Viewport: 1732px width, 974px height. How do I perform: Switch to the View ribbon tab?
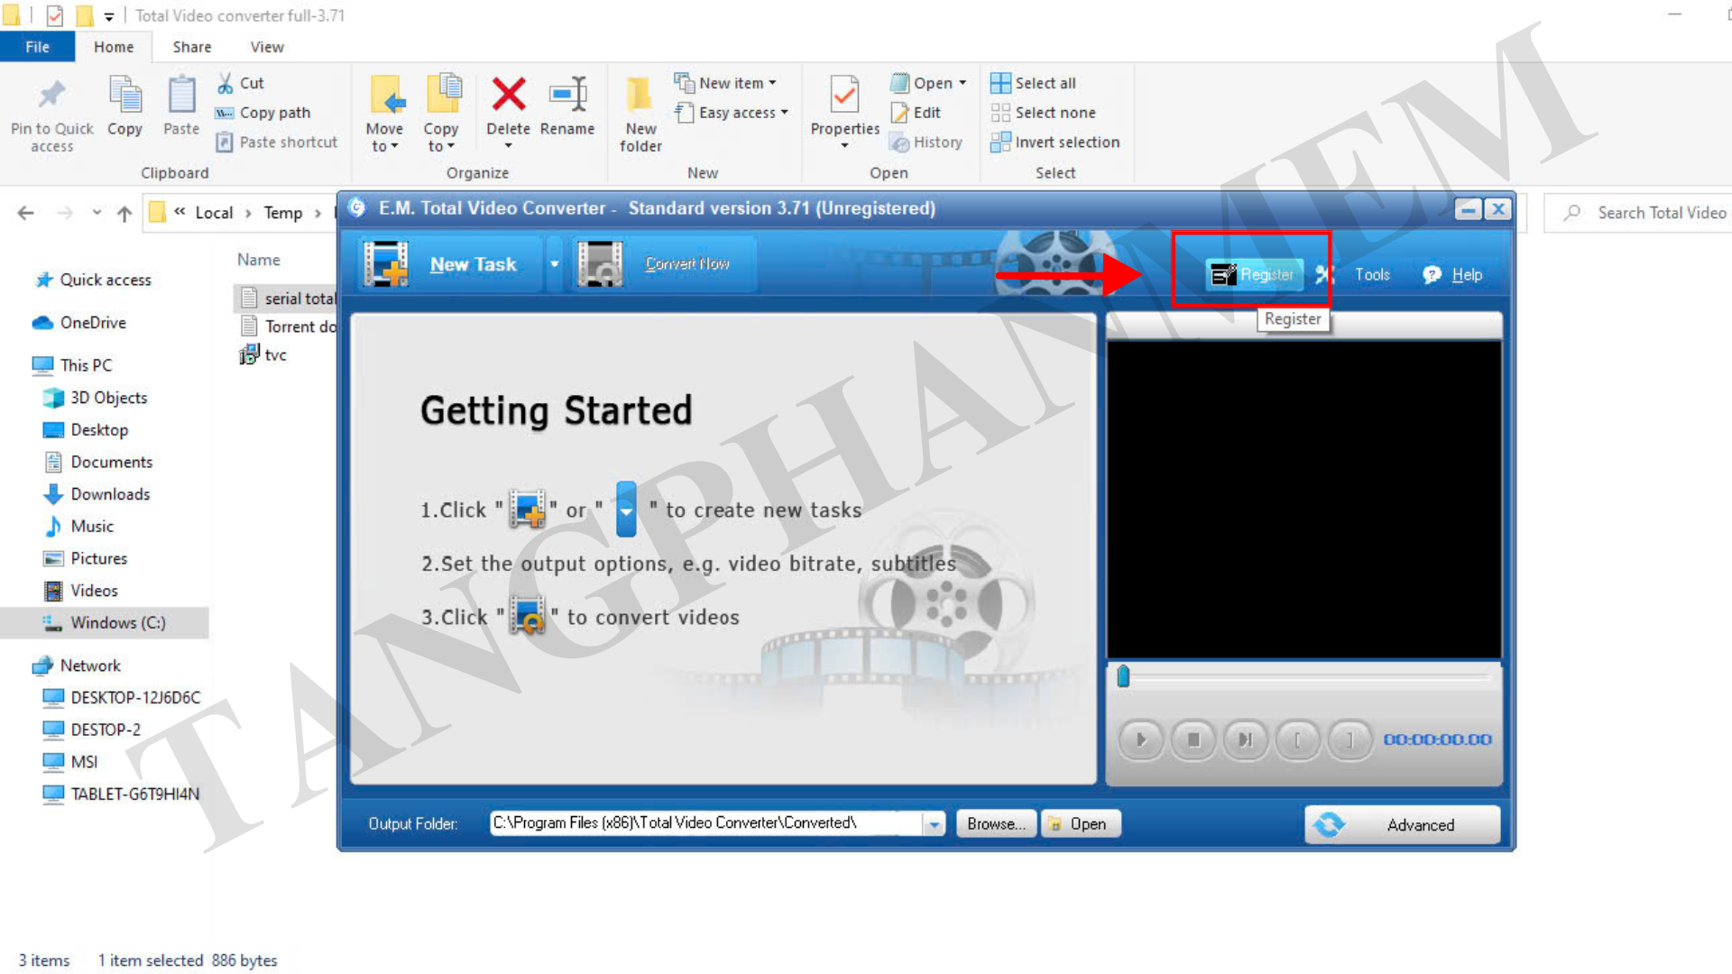pos(267,47)
